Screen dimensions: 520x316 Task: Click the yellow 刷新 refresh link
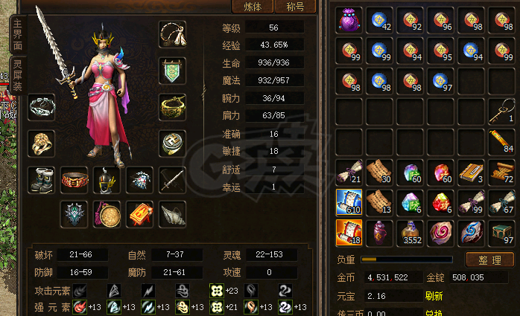[434, 296]
